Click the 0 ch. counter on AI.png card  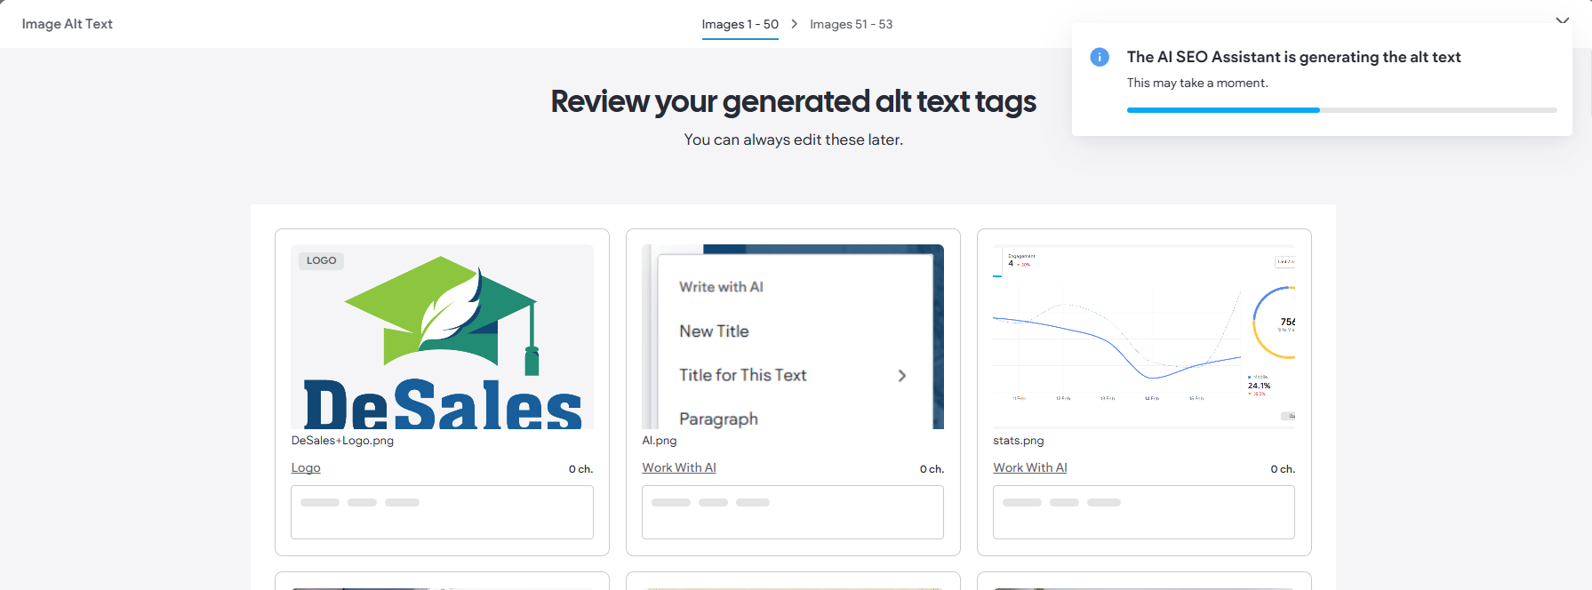(932, 469)
